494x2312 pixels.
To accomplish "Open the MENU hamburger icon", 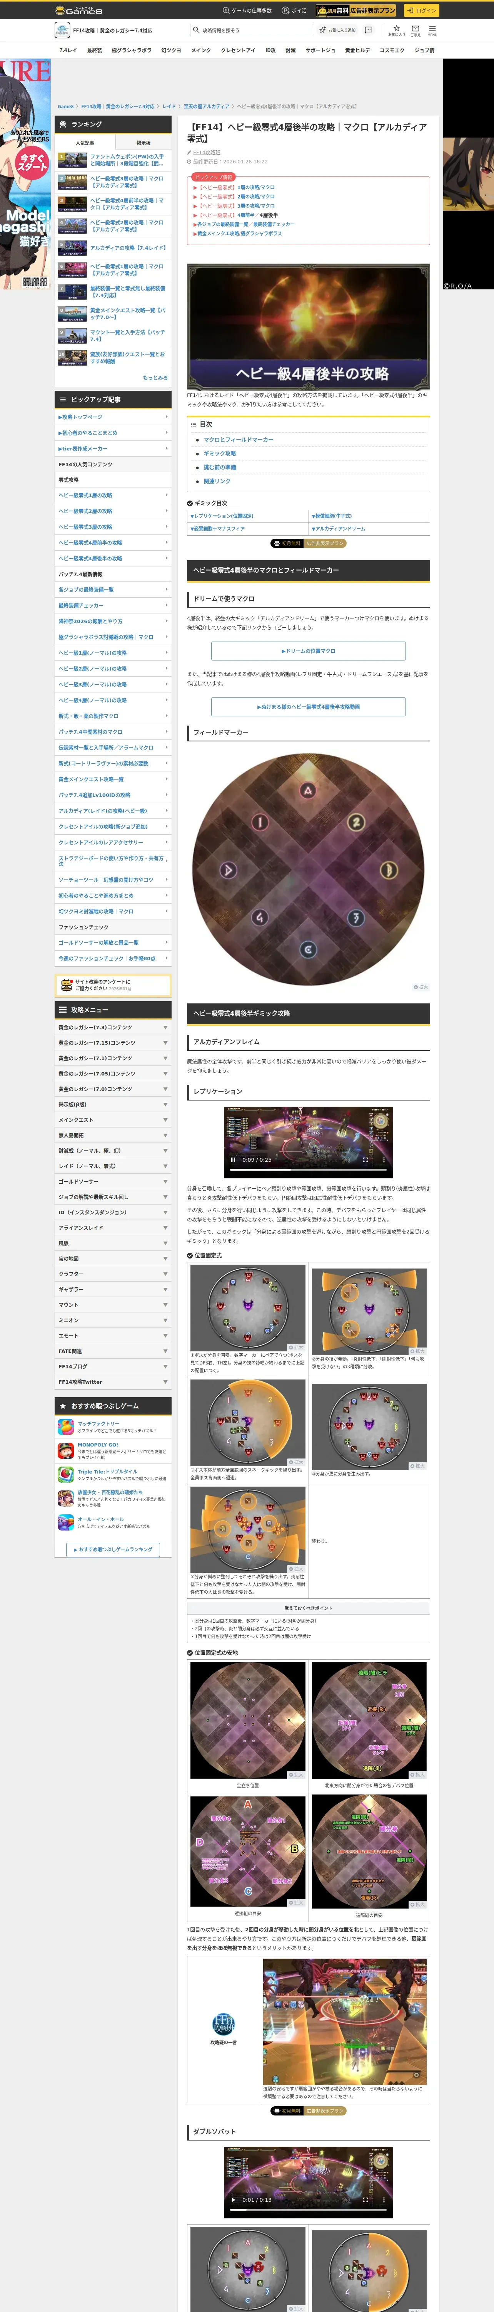I will (x=432, y=30).
